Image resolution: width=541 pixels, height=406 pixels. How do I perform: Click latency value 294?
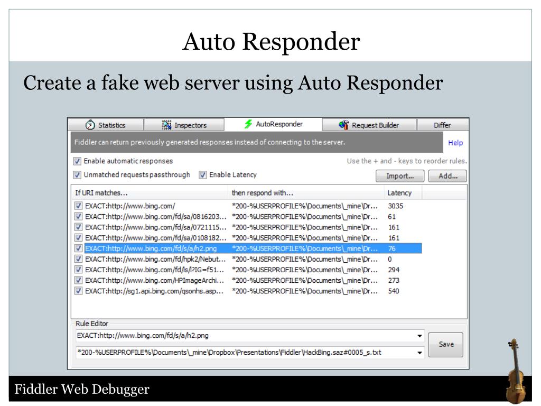click(x=394, y=270)
